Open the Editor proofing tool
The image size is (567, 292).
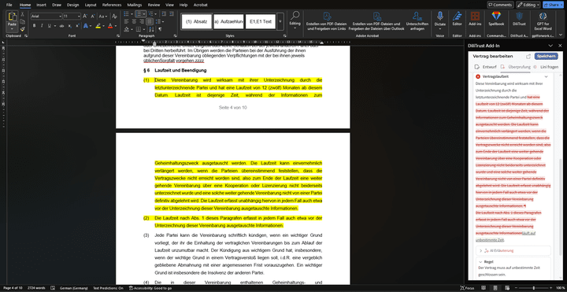[457, 19]
